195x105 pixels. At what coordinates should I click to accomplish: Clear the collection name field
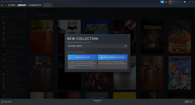(x=125, y=46)
